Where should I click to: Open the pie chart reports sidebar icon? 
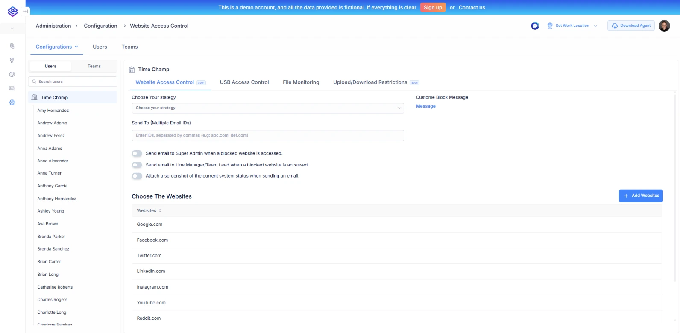click(x=12, y=74)
